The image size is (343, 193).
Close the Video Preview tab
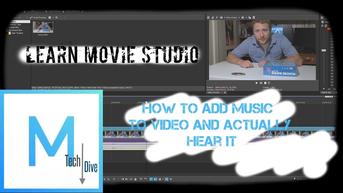point(225,92)
